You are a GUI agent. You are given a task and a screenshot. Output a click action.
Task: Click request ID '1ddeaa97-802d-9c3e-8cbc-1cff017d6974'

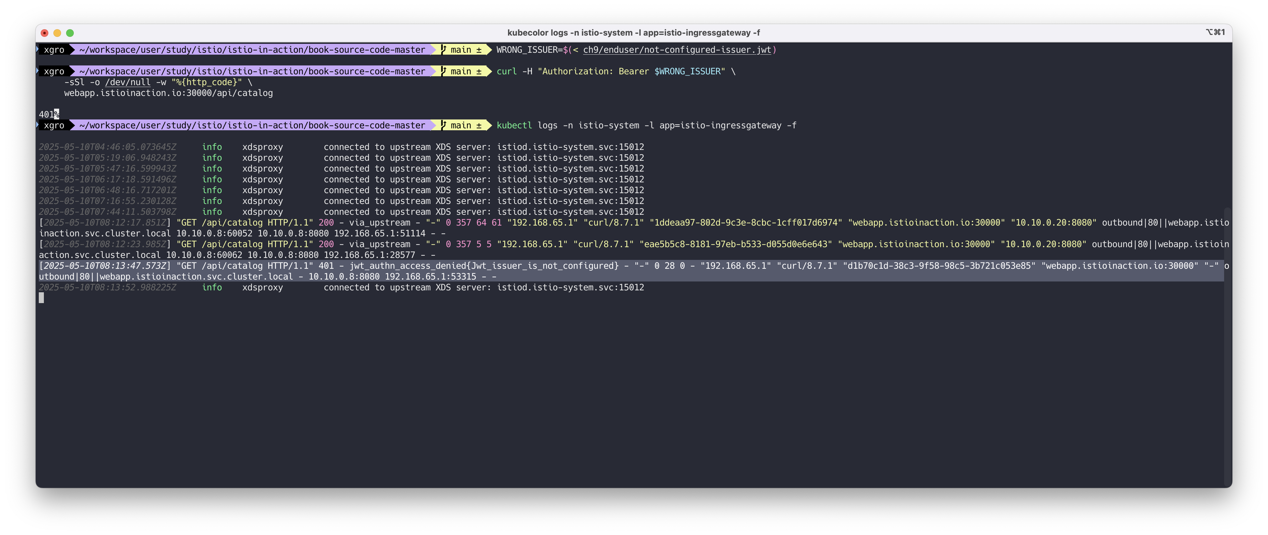coord(746,223)
